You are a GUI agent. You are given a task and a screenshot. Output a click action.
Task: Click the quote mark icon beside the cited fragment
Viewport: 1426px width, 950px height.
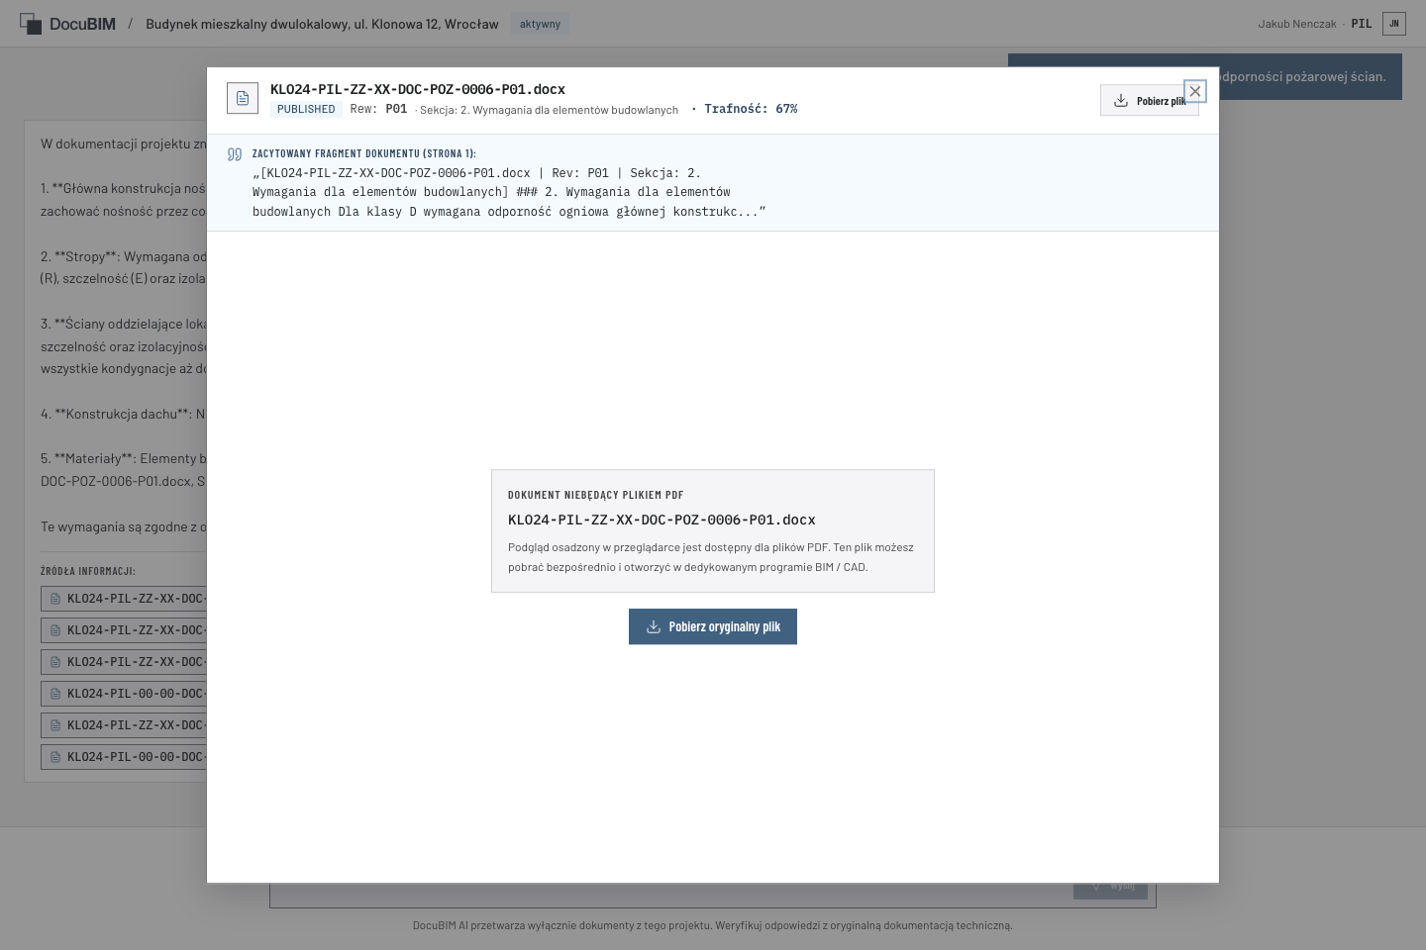click(x=235, y=154)
